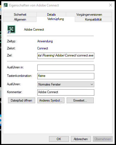Click the Tastenkombination field showing Keine
The width and height of the screenshot is (116, 145).
pyautogui.click(x=66, y=76)
